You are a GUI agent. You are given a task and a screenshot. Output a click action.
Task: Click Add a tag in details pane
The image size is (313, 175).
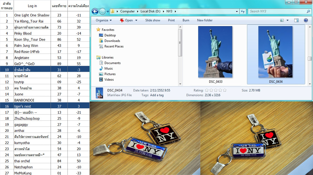point(157,95)
